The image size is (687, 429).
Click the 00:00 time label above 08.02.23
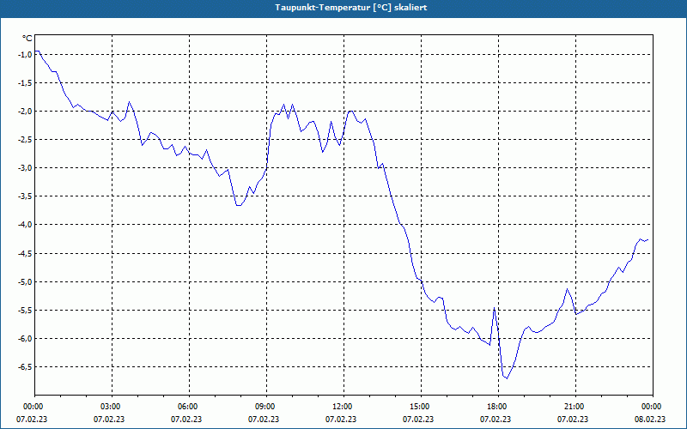[x=653, y=407]
